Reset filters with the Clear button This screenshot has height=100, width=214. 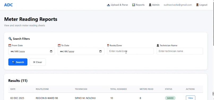[37, 62]
